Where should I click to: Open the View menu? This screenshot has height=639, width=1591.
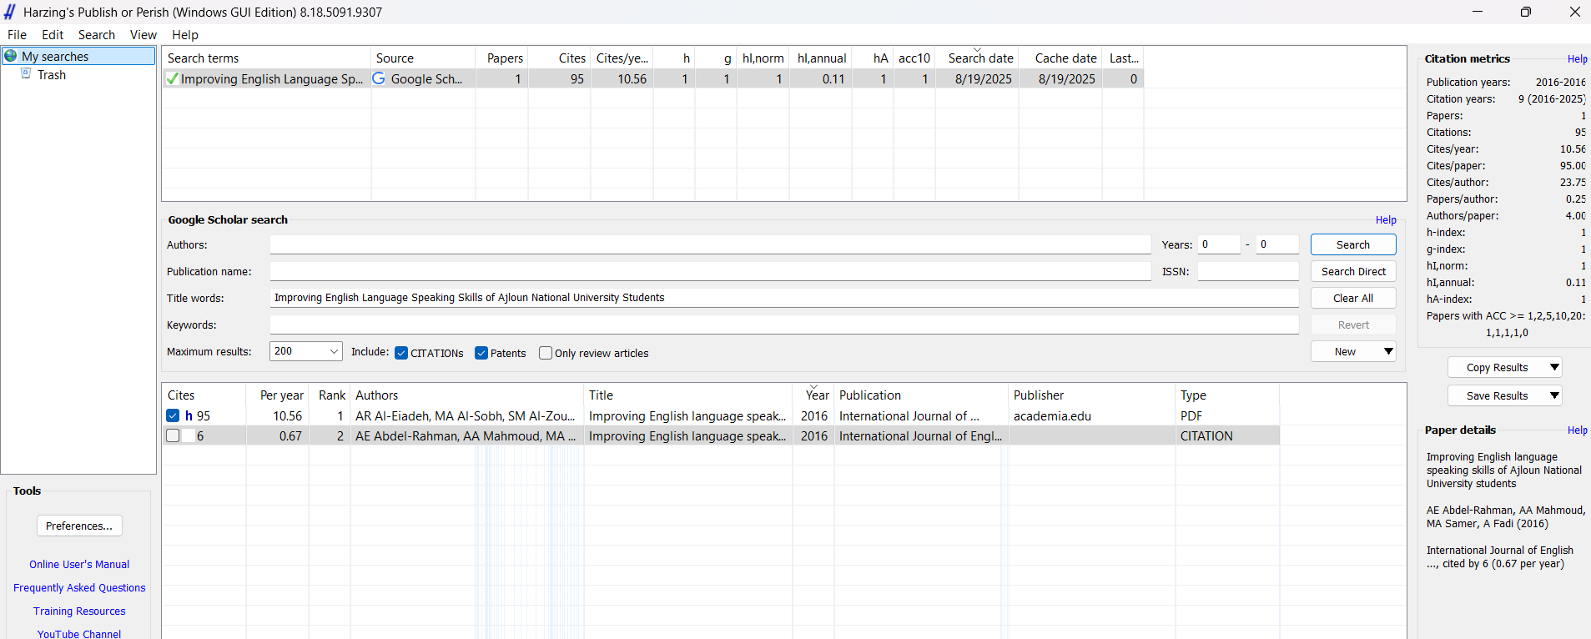(143, 35)
